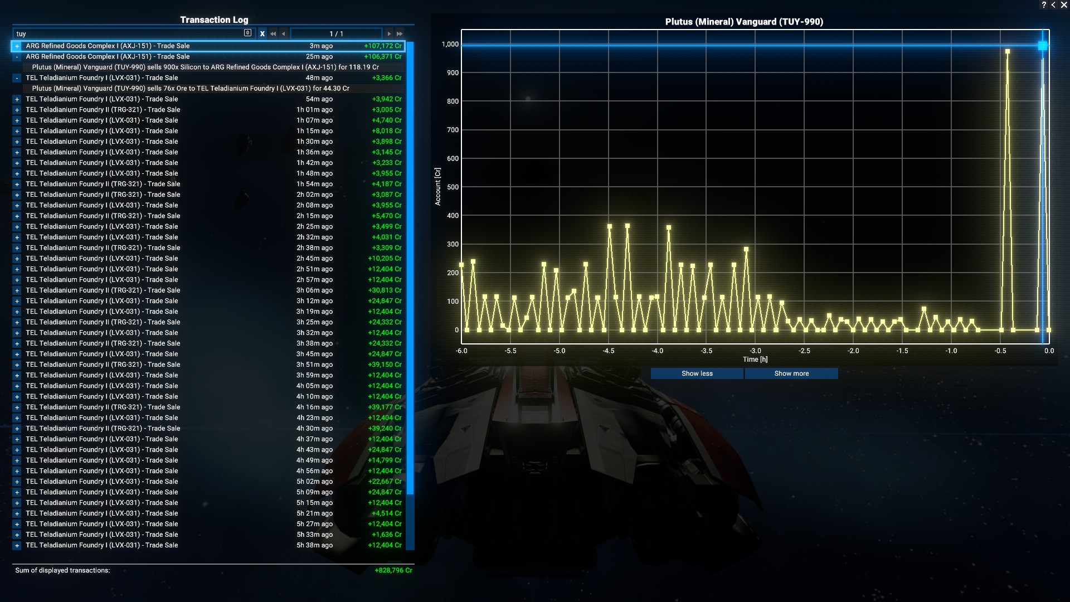Go to the next transaction page

[x=389, y=33]
